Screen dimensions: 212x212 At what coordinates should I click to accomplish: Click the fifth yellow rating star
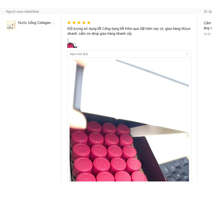tap(89, 22)
